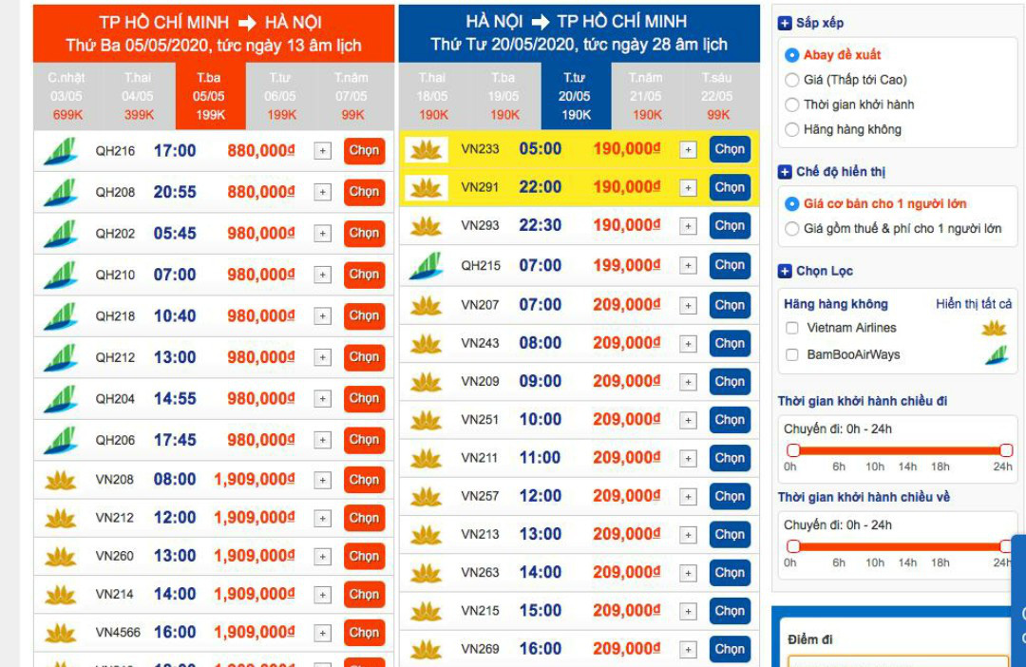The image size is (1026, 667).
Task: Click Vietnam Airlines lotus logo for VN213
Action: point(427,535)
